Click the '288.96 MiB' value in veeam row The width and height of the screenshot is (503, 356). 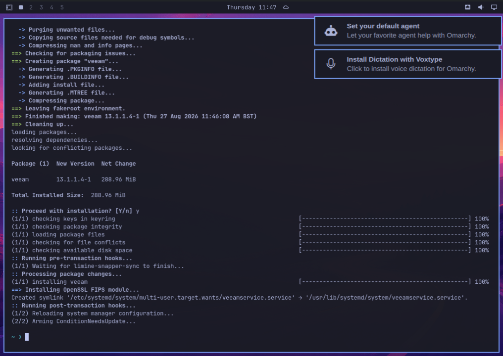[x=118, y=179]
